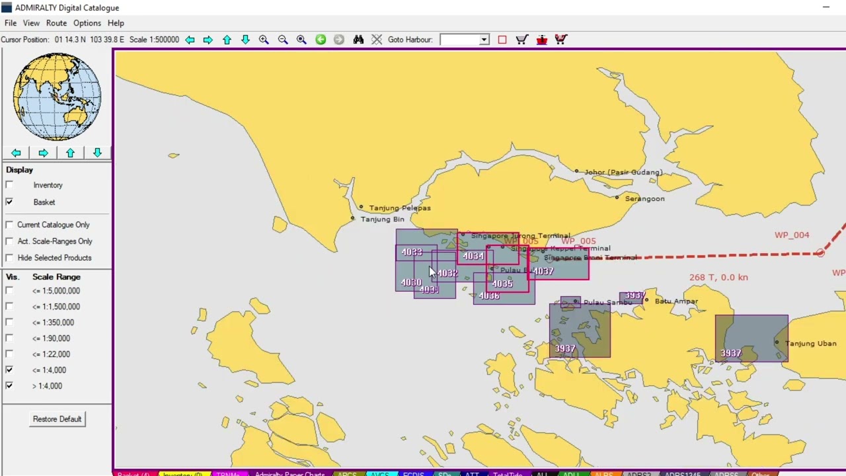Rotate globe right with arrow below globe
This screenshot has width=846, height=476.
point(43,153)
